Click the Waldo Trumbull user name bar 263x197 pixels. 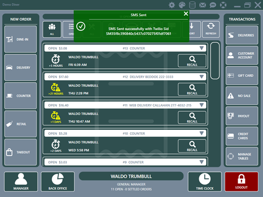coord(131,176)
